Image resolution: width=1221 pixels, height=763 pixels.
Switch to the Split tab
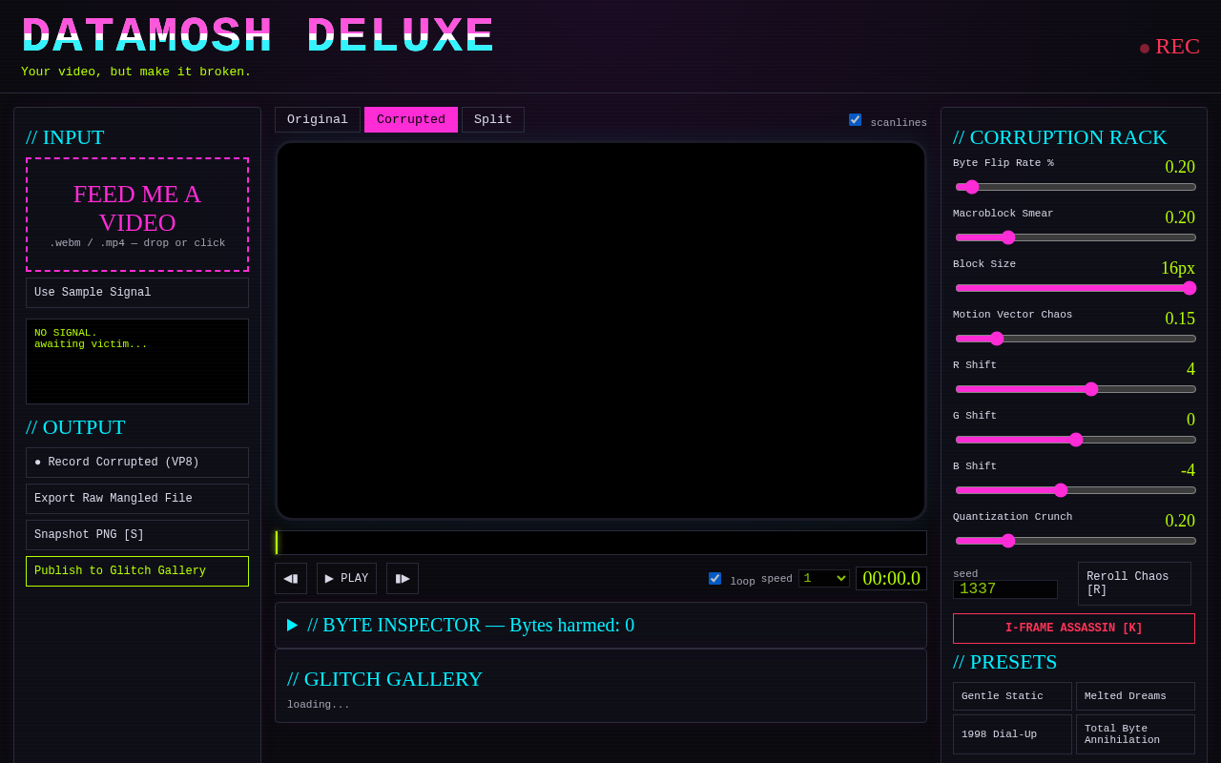click(x=493, y=119)
